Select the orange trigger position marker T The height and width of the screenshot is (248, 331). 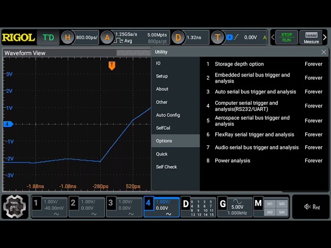112,66
